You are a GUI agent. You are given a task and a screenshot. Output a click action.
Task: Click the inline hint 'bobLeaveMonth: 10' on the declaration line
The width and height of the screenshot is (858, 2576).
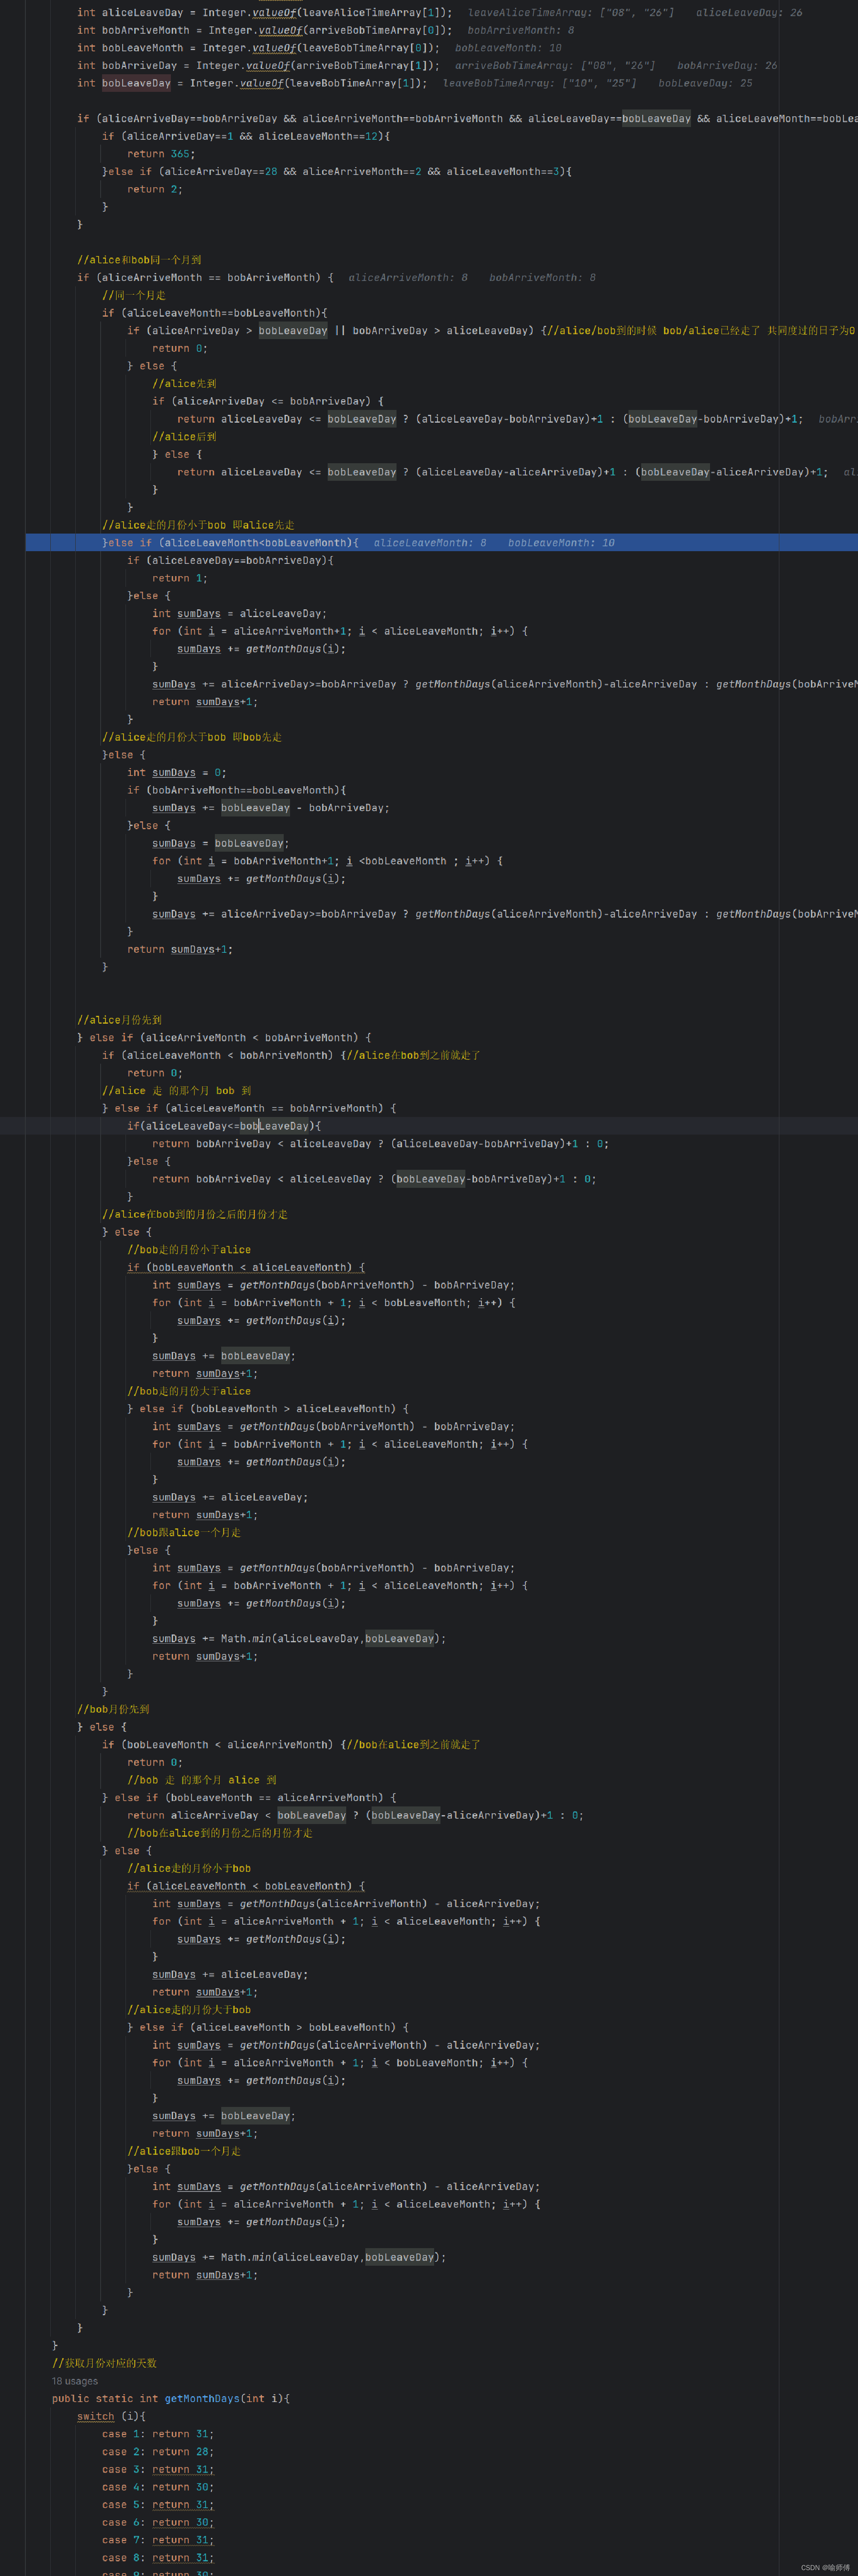[508, 48]
